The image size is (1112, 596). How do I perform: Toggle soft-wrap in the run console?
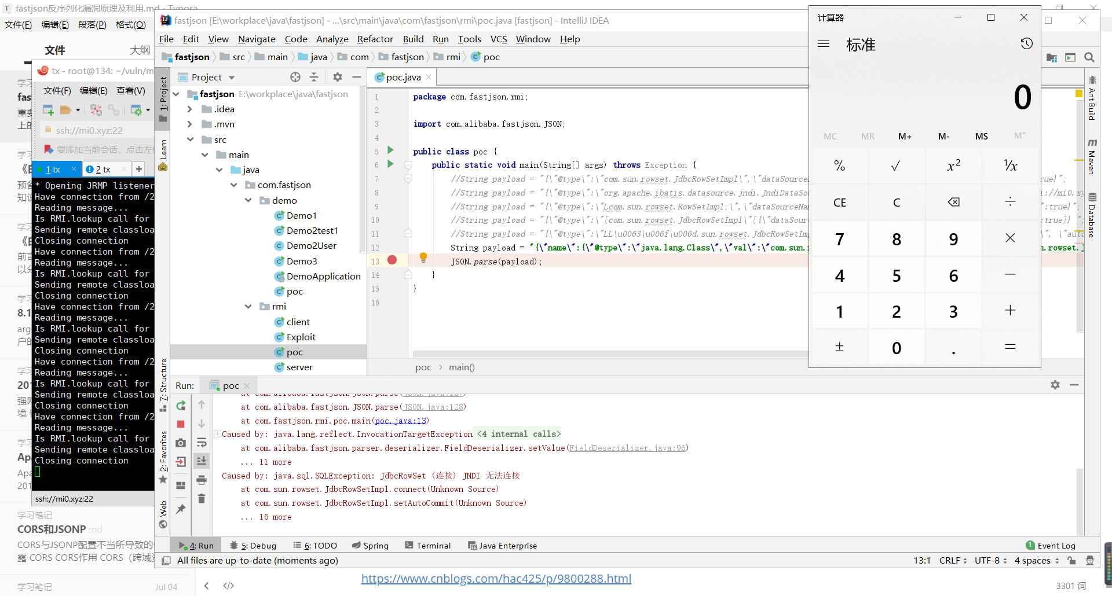(x=202, y=443)
